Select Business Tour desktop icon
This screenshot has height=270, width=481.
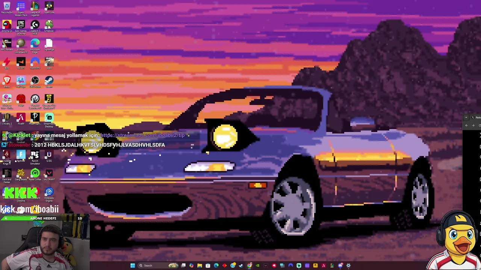tap(7, 101)
